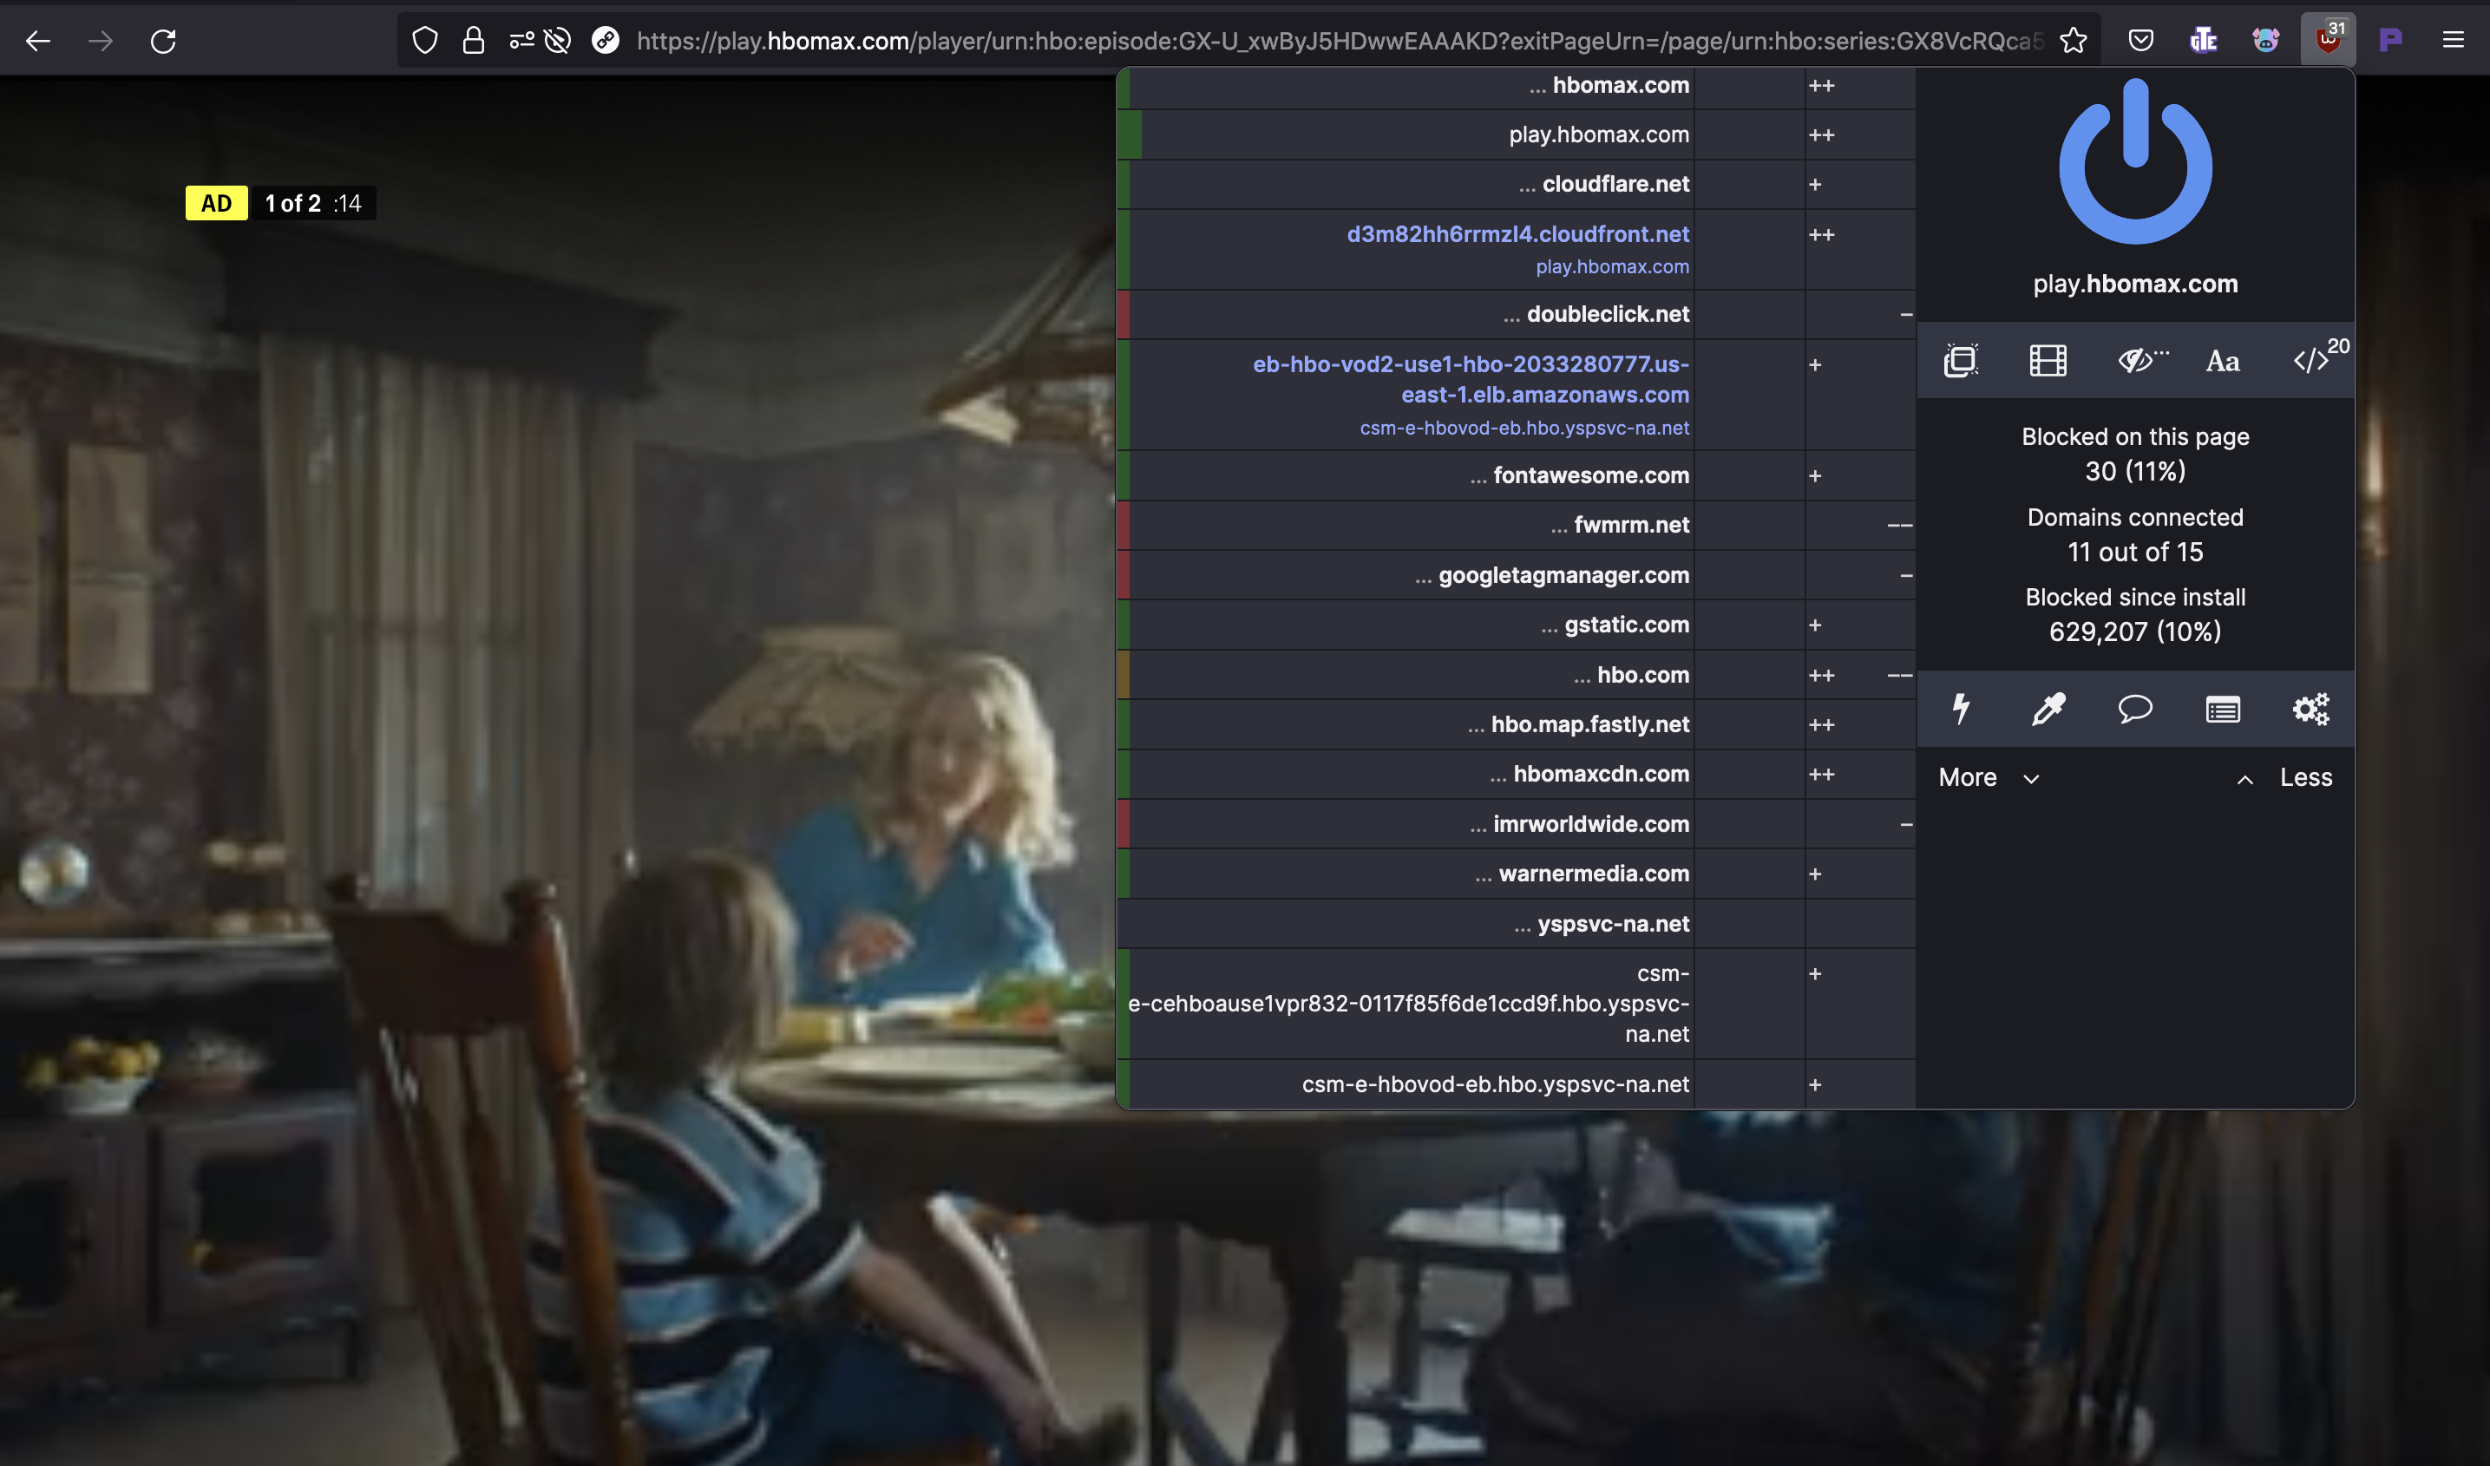The image size is (2490, 1466).
Task: Click the d3m82hh6rrmzl4.cloudfront.net domain entry
Action: point(1517,235)
